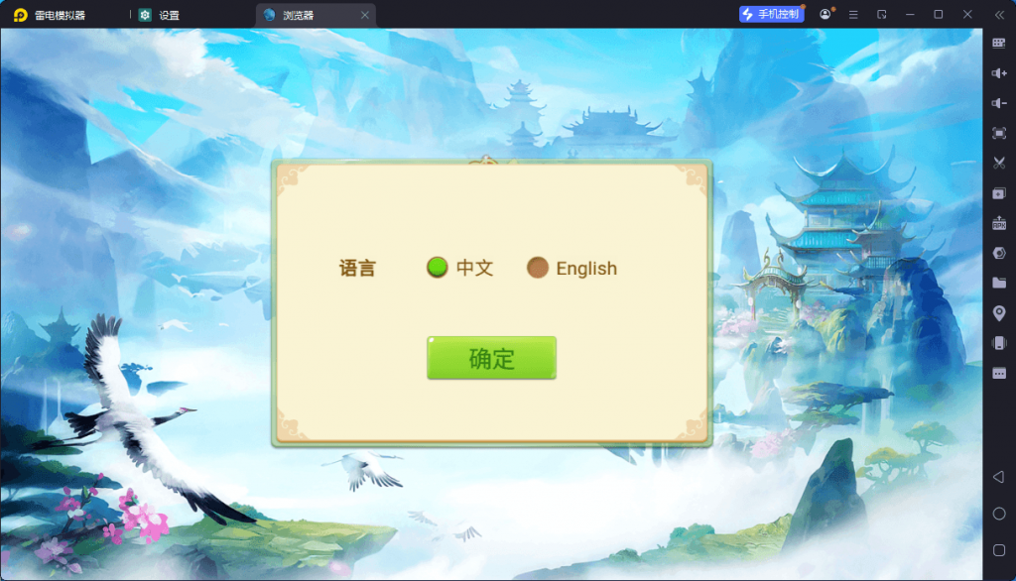Increase volume using the sidebar speaker-plus icon
The width and height of the screenshot is (1016, 581).
click(999, 73)
